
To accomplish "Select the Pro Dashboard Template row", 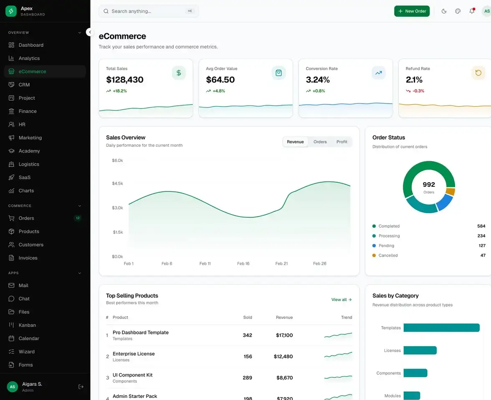I will click(x=229, y=335).
